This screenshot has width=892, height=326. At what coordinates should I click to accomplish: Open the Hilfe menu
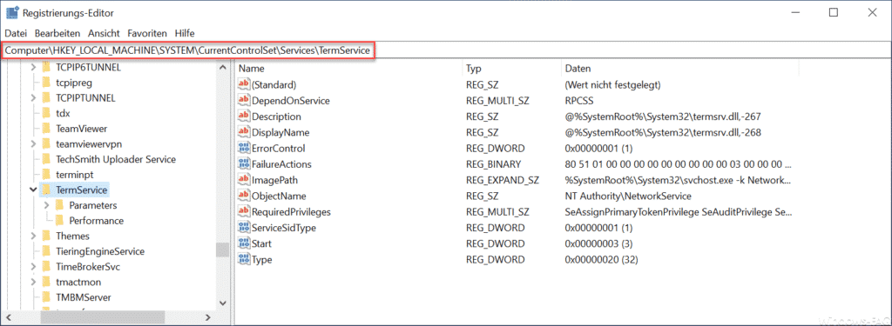185,33
